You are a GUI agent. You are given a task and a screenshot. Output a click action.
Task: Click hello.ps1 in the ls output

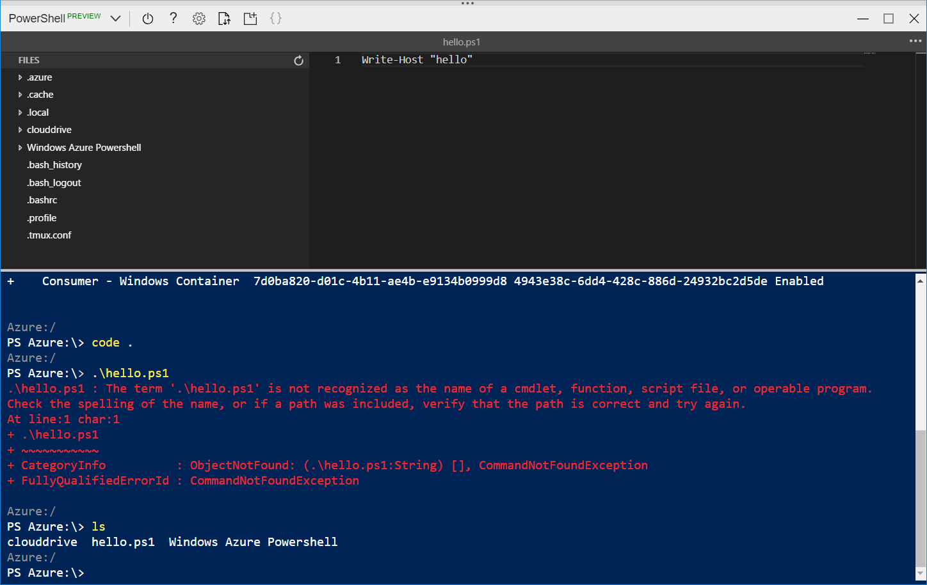(x=123, y=542)
